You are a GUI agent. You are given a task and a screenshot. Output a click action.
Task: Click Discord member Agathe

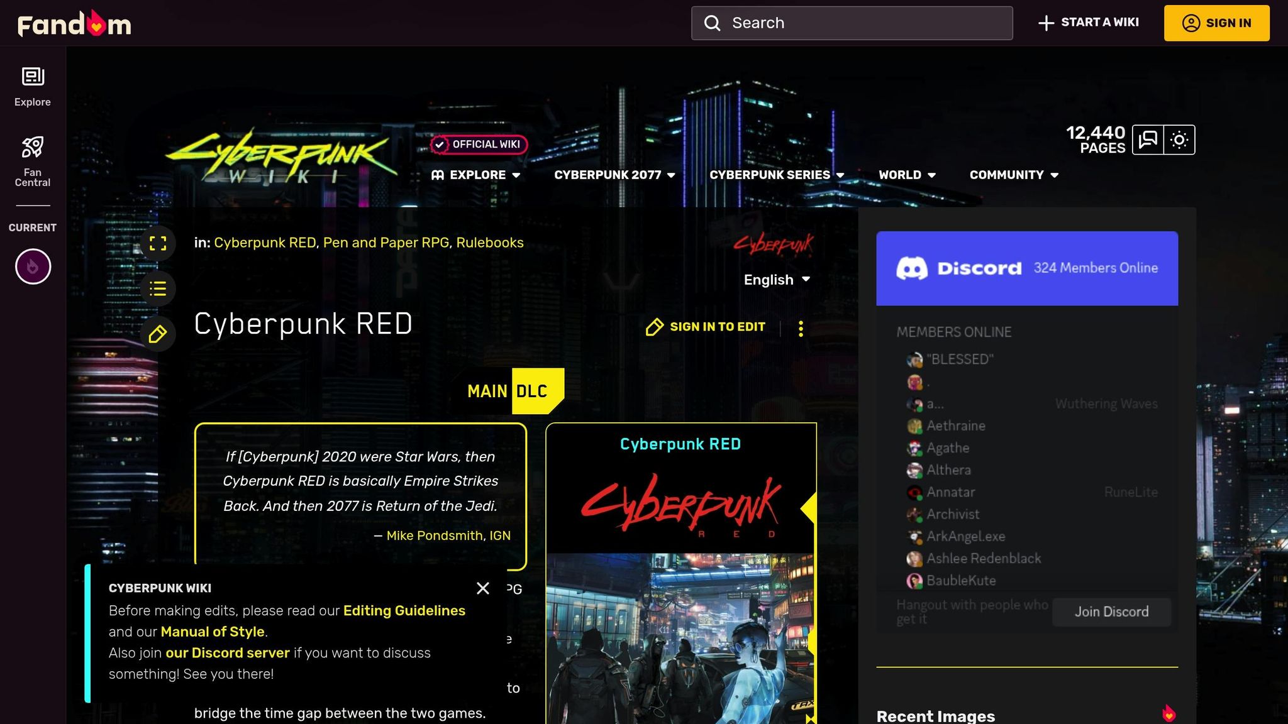pyautogui.click(x=948, y=448)
